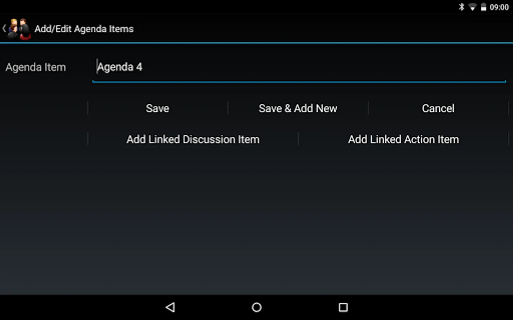Tap the battery status icon

(x=483, y=7)
